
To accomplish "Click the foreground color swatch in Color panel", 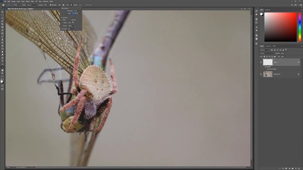I will pos(261,14).
